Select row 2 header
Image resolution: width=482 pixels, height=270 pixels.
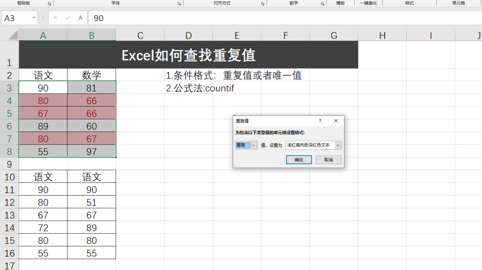click(x=9, y=75)
